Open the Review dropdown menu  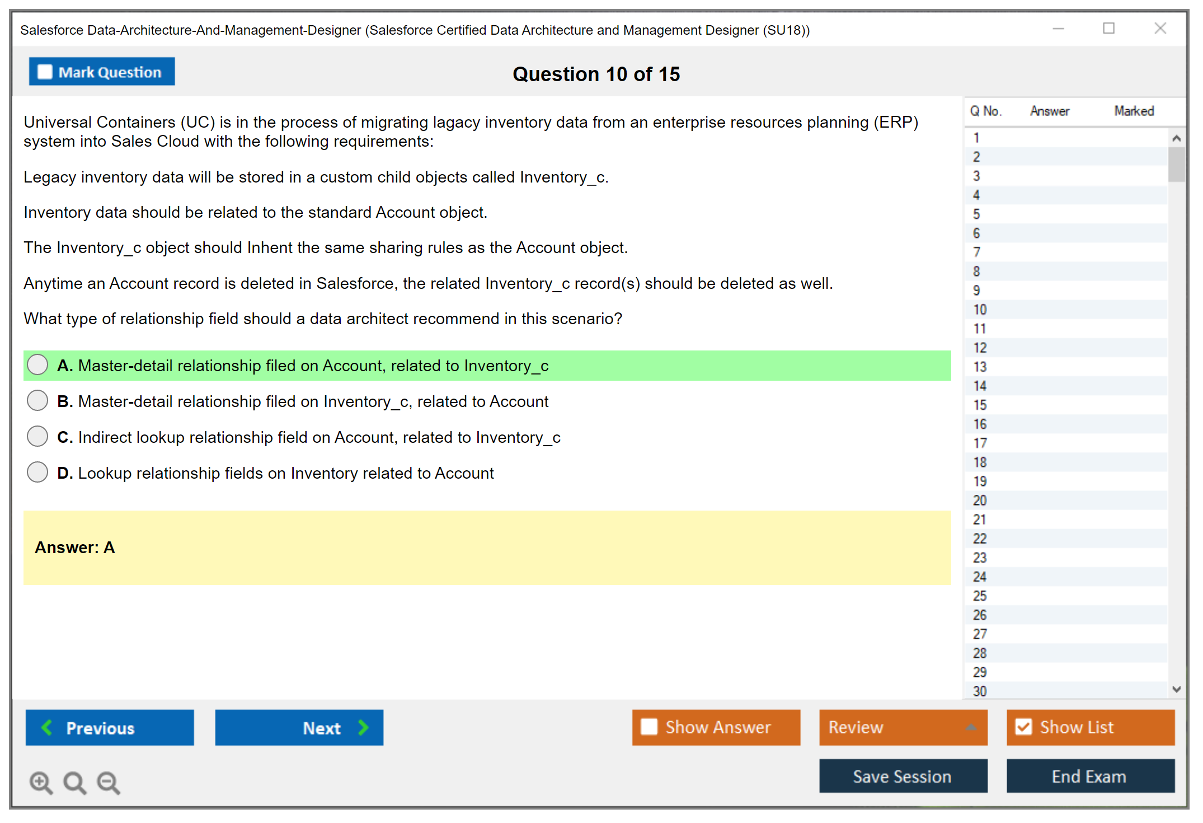pyautogui.click(x=903, y=727)
